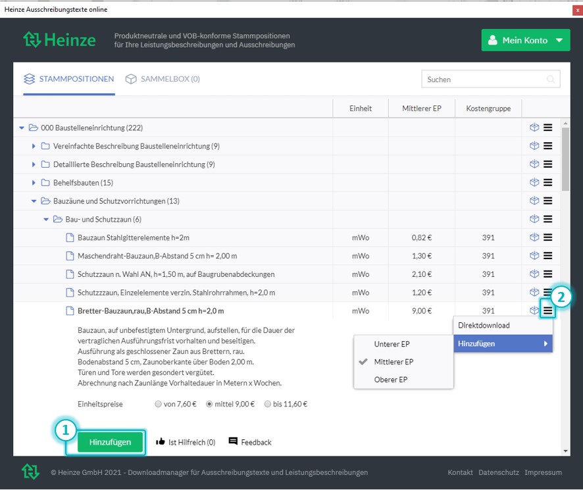This screenshot has height=490, width=583.
Task: Select Schutzzaun n. Wahl AN item
Action: [x=176, y=274]
